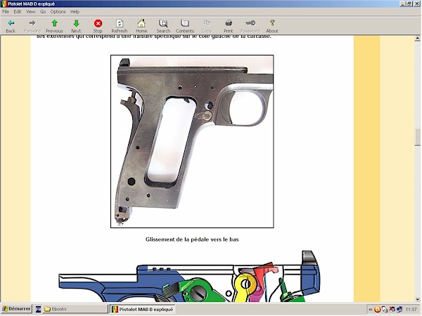Open the View menu
Viewport: 422px width, 316px height.
[x=31, y=11]
